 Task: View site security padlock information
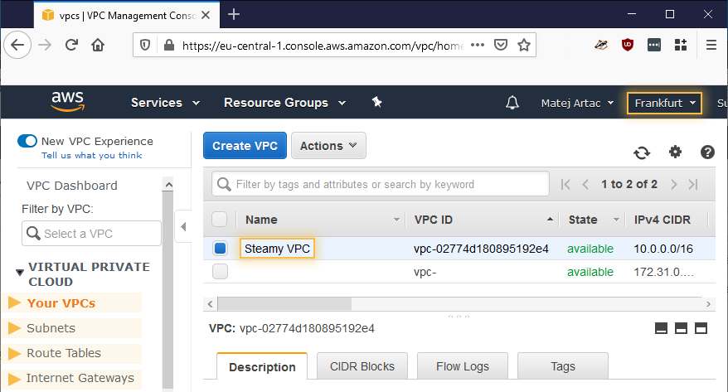pyautogui.click(x=169, y=45)
